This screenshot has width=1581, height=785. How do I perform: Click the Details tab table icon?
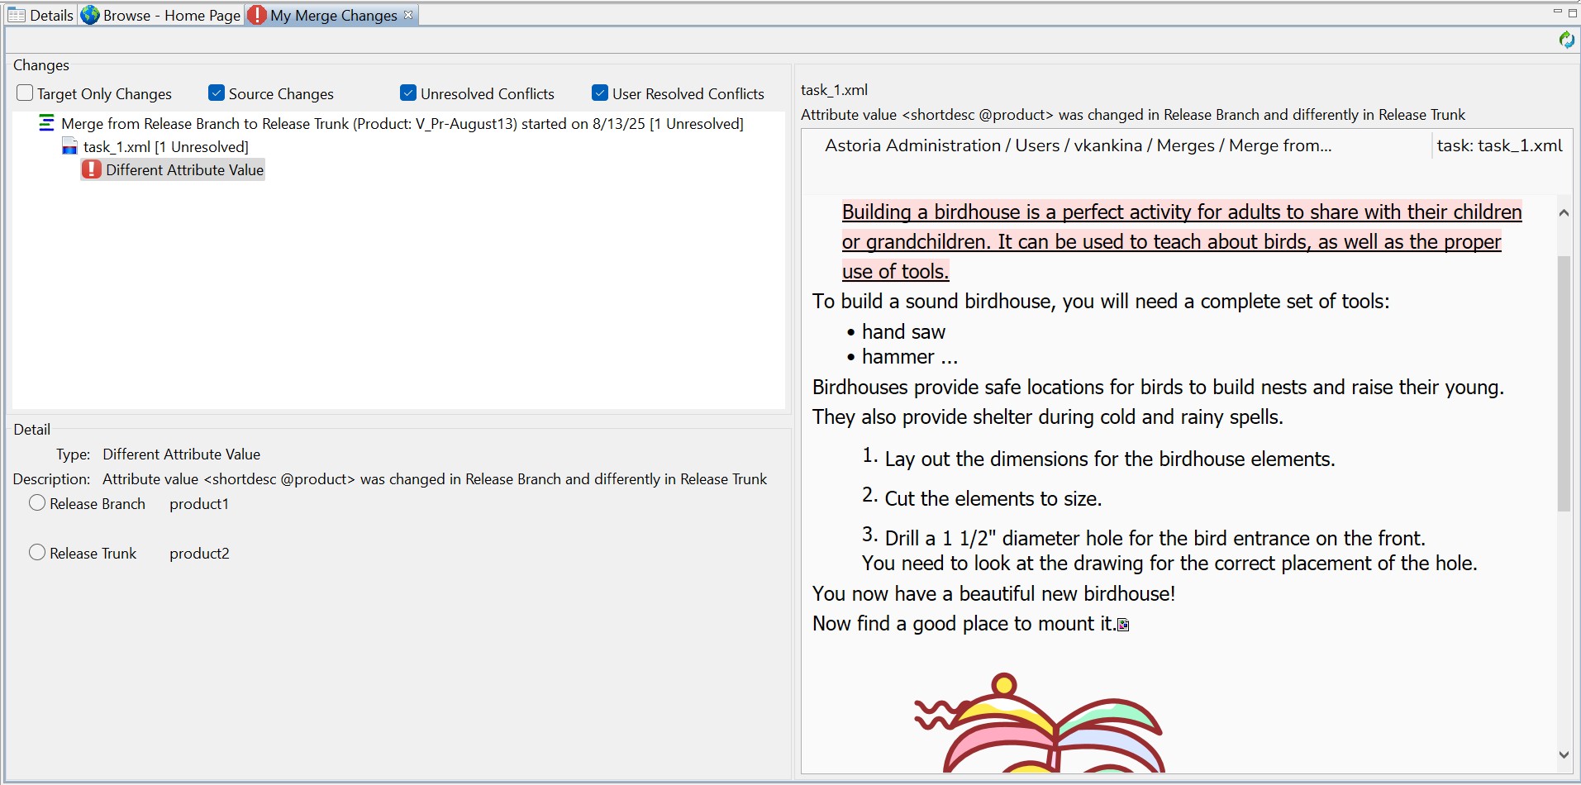[x=17, y=15]
